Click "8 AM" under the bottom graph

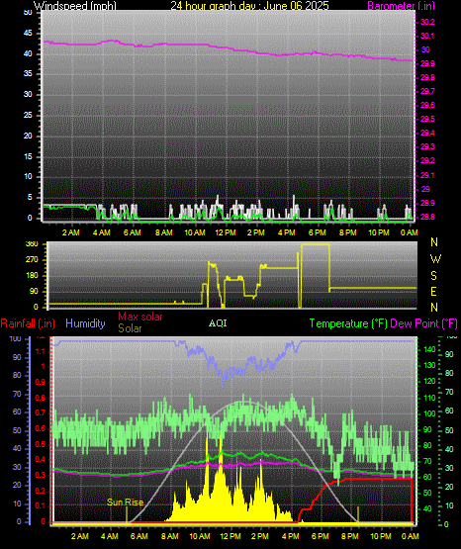[x=170, y=536]
